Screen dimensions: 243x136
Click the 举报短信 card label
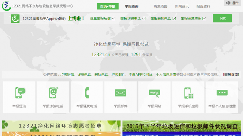pos(19,106)
